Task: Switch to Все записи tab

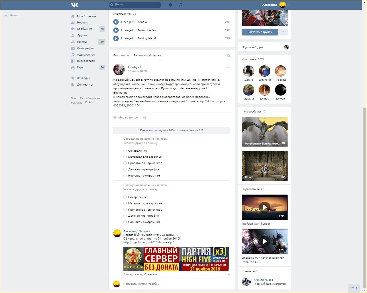Action: point(121,56)
